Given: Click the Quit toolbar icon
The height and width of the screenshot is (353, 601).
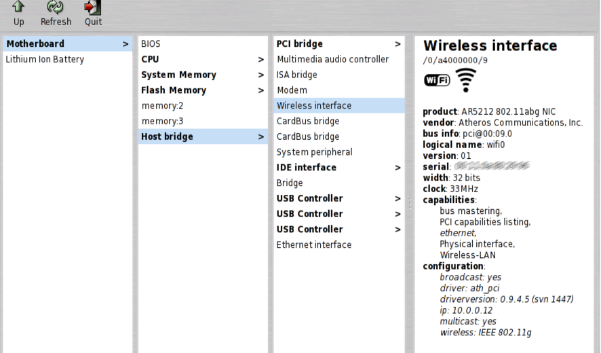Looking at the screenshot, I should (x=93, y=8).
